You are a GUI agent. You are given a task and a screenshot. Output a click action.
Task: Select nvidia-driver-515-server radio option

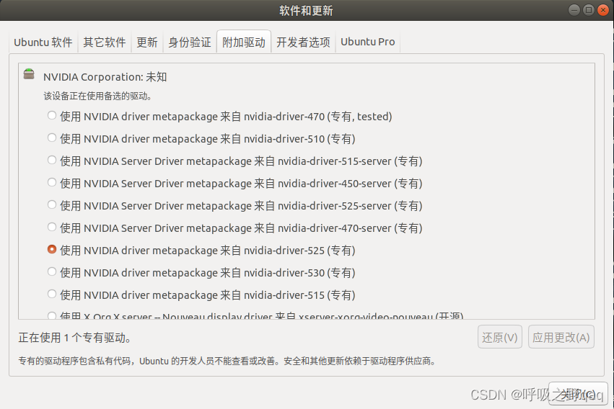pos(52,160)
